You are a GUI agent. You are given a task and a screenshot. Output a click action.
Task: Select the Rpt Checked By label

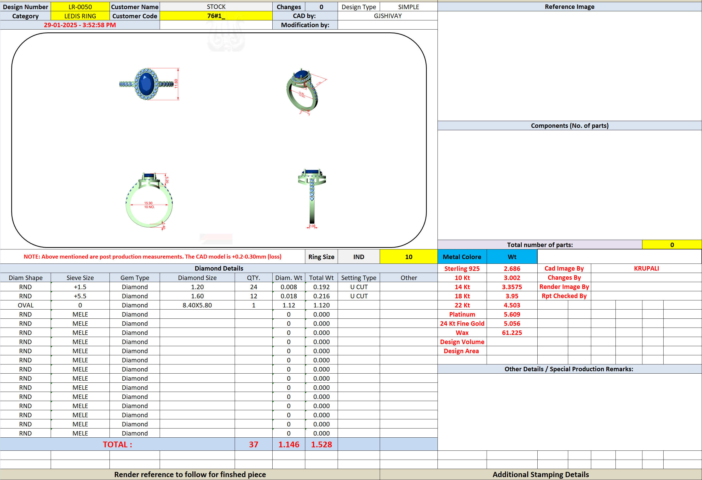[564, 296]
